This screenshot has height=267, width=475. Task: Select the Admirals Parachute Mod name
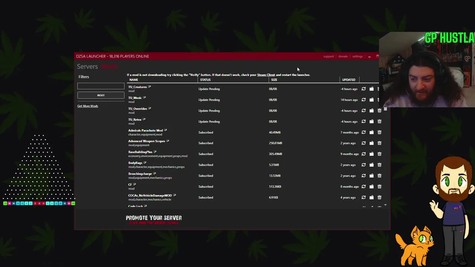click(x=145, y=130)
